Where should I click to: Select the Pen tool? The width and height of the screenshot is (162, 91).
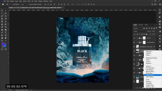[x=2, y=32]
